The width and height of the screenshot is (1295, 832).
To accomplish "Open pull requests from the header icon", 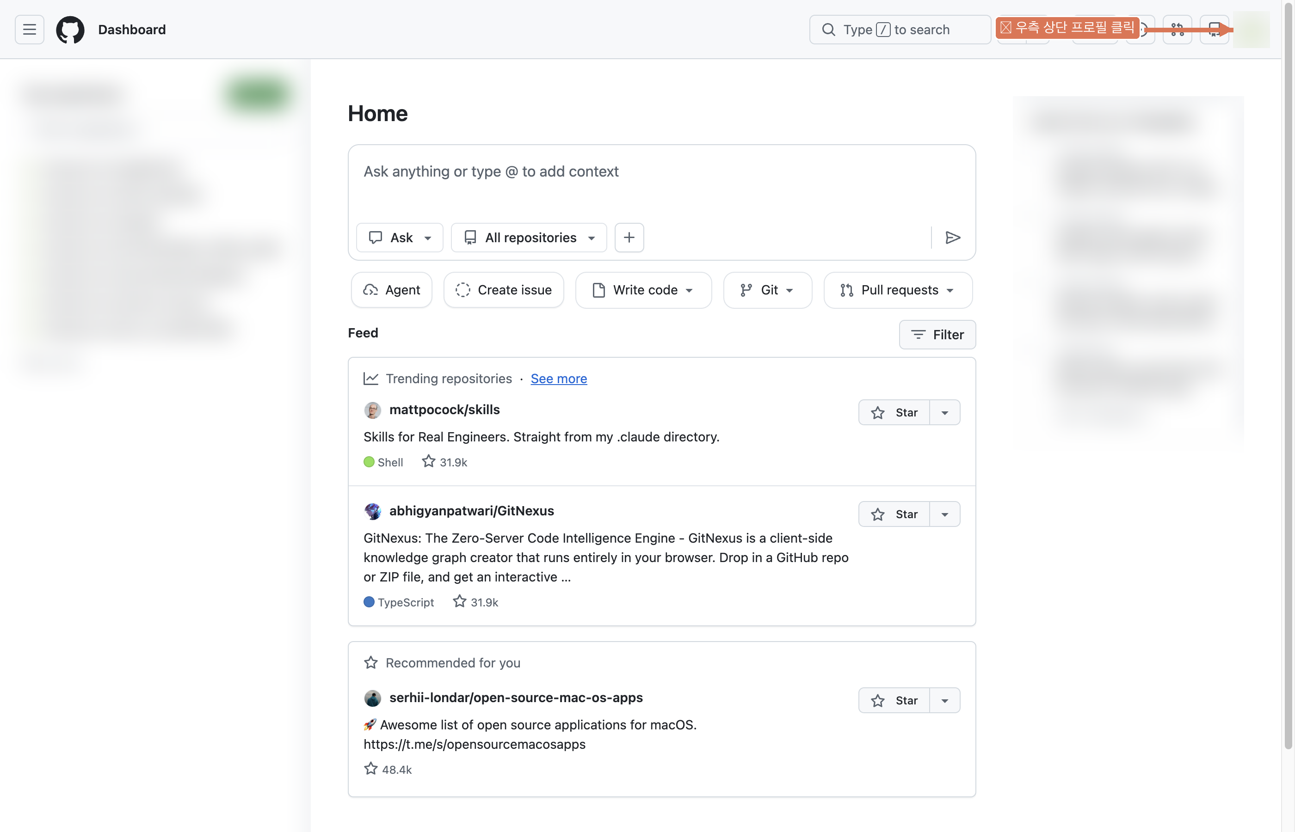I will (1178, 29).
